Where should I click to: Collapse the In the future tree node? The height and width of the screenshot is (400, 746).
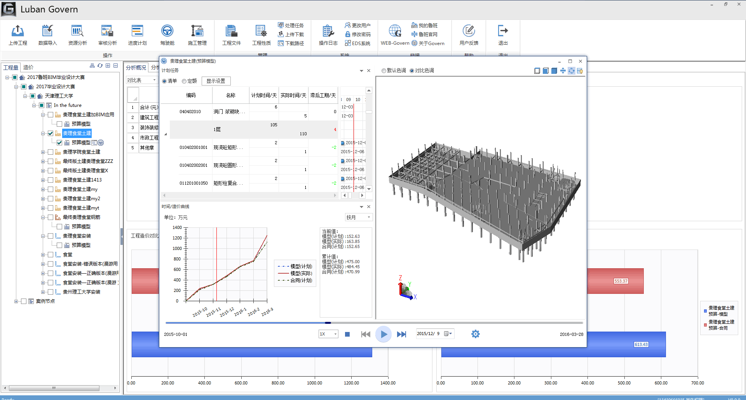pyautogui.click(x=34, y=105)
